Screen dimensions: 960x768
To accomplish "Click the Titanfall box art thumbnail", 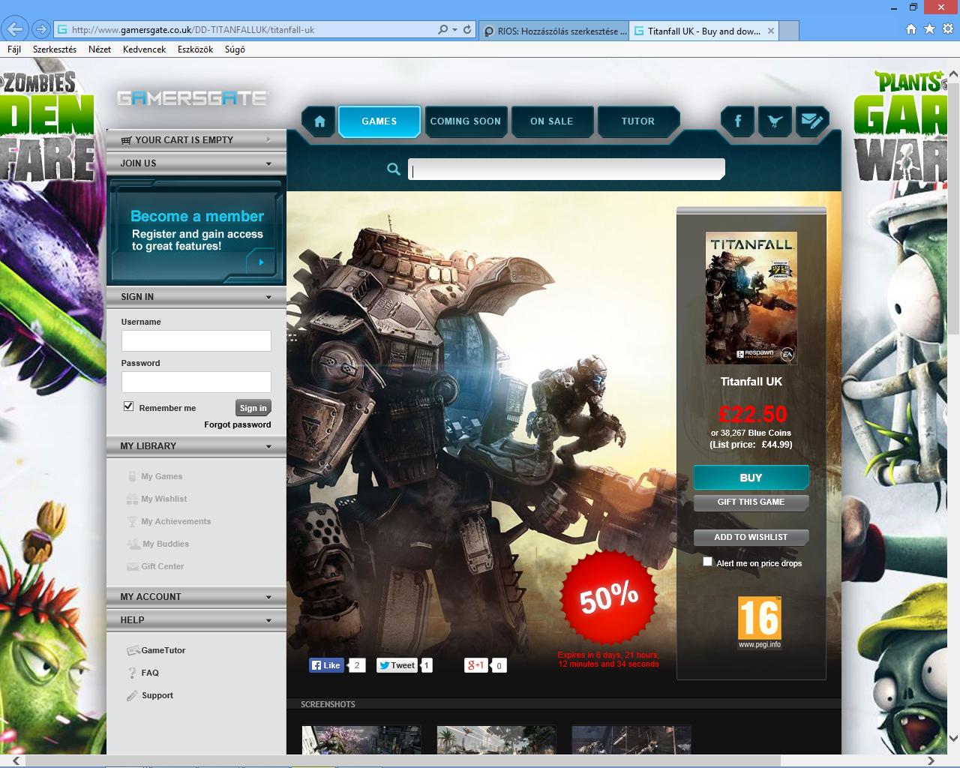I will point(751,298).
